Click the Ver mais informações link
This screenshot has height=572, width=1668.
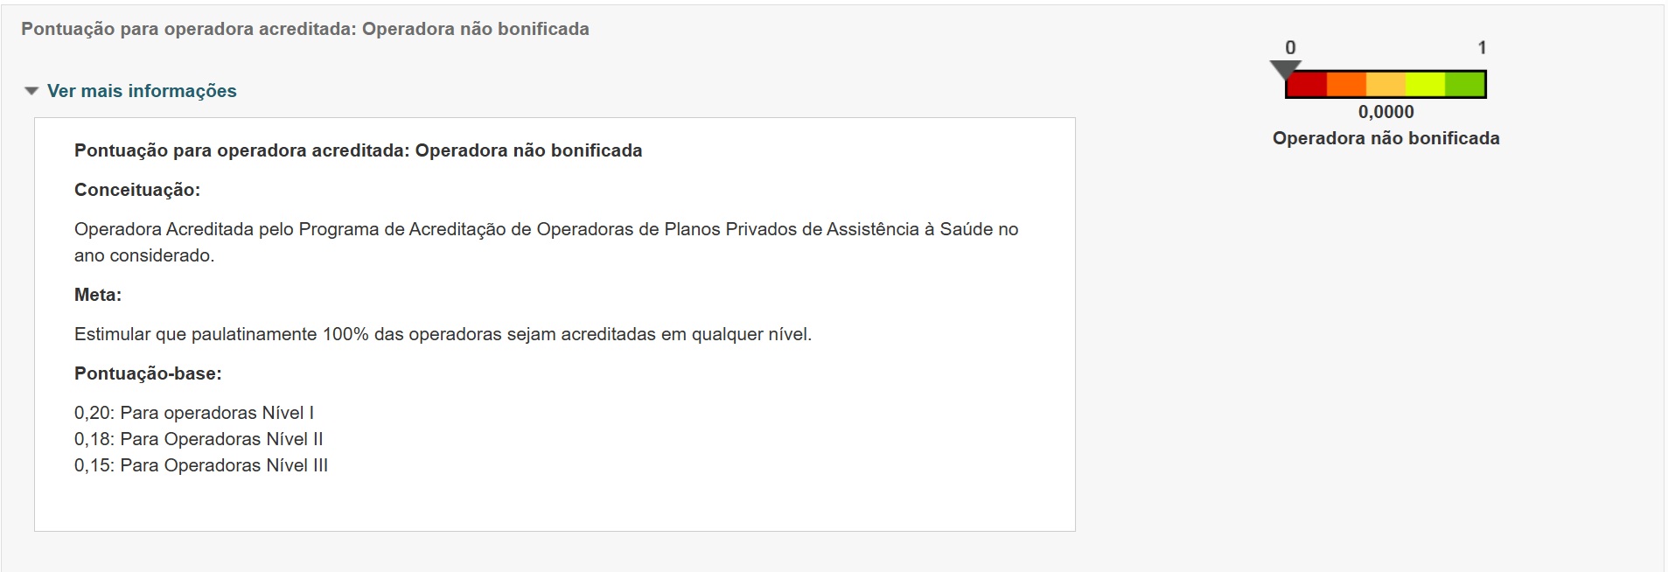[x=142, y=91]
